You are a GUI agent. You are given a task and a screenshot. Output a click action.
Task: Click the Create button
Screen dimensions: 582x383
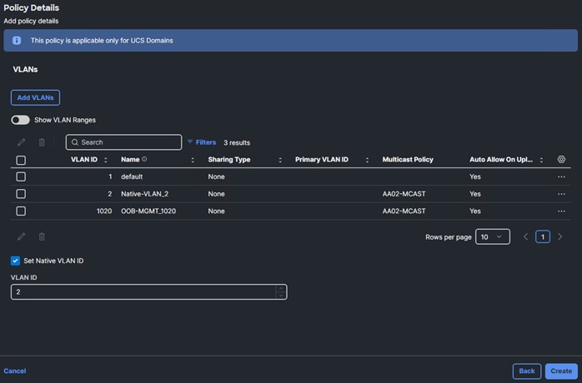(561, 371)
